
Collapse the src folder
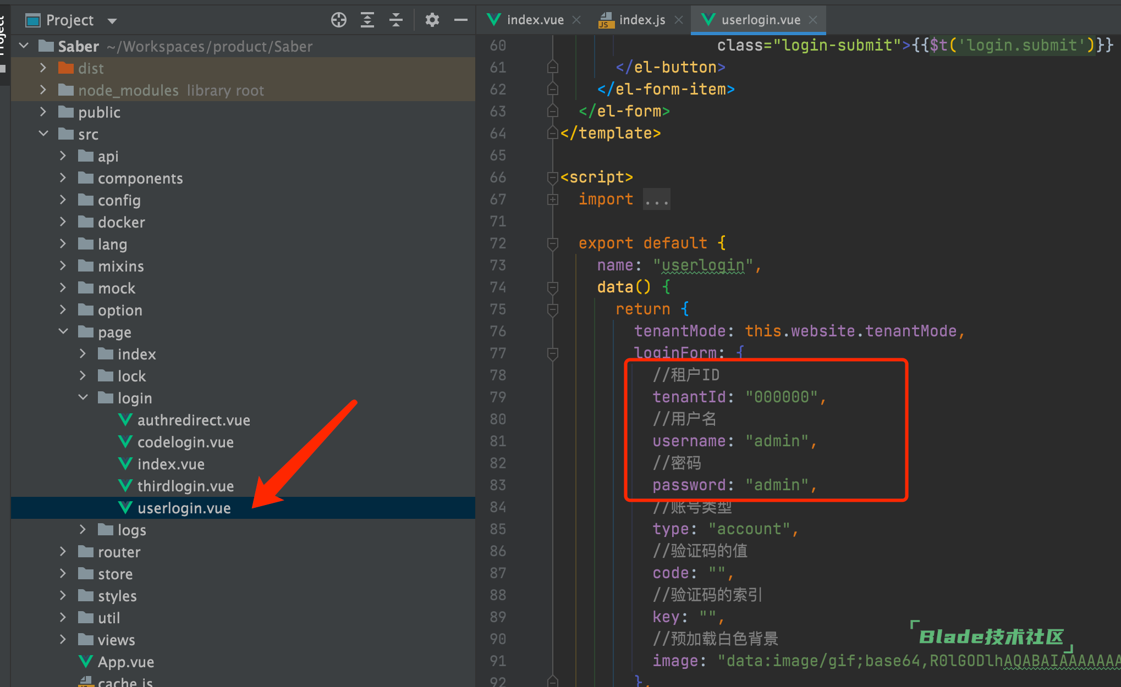[43, 134]
